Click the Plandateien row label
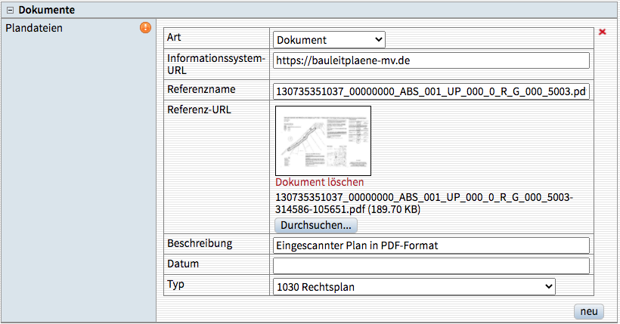 (x=34, y=29)
